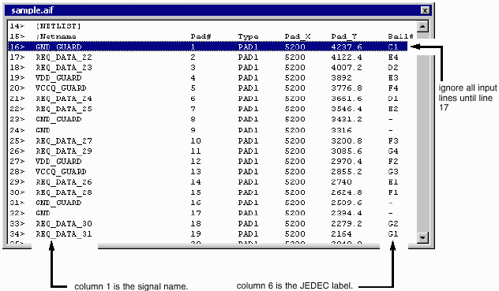Click Pad_Y value 2624.8

point(347,192)
